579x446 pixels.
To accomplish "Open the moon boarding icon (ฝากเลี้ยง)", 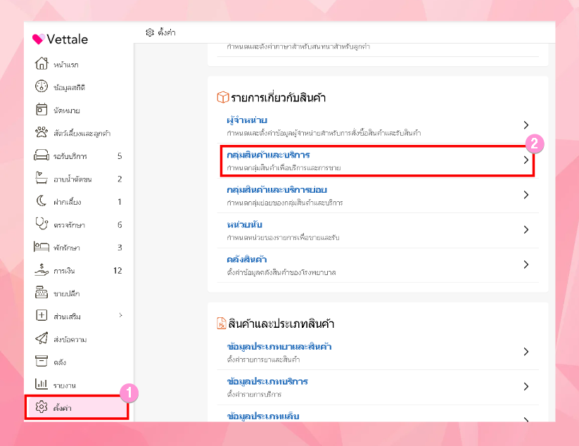I will pyautogui.click(x=41, y=202).
